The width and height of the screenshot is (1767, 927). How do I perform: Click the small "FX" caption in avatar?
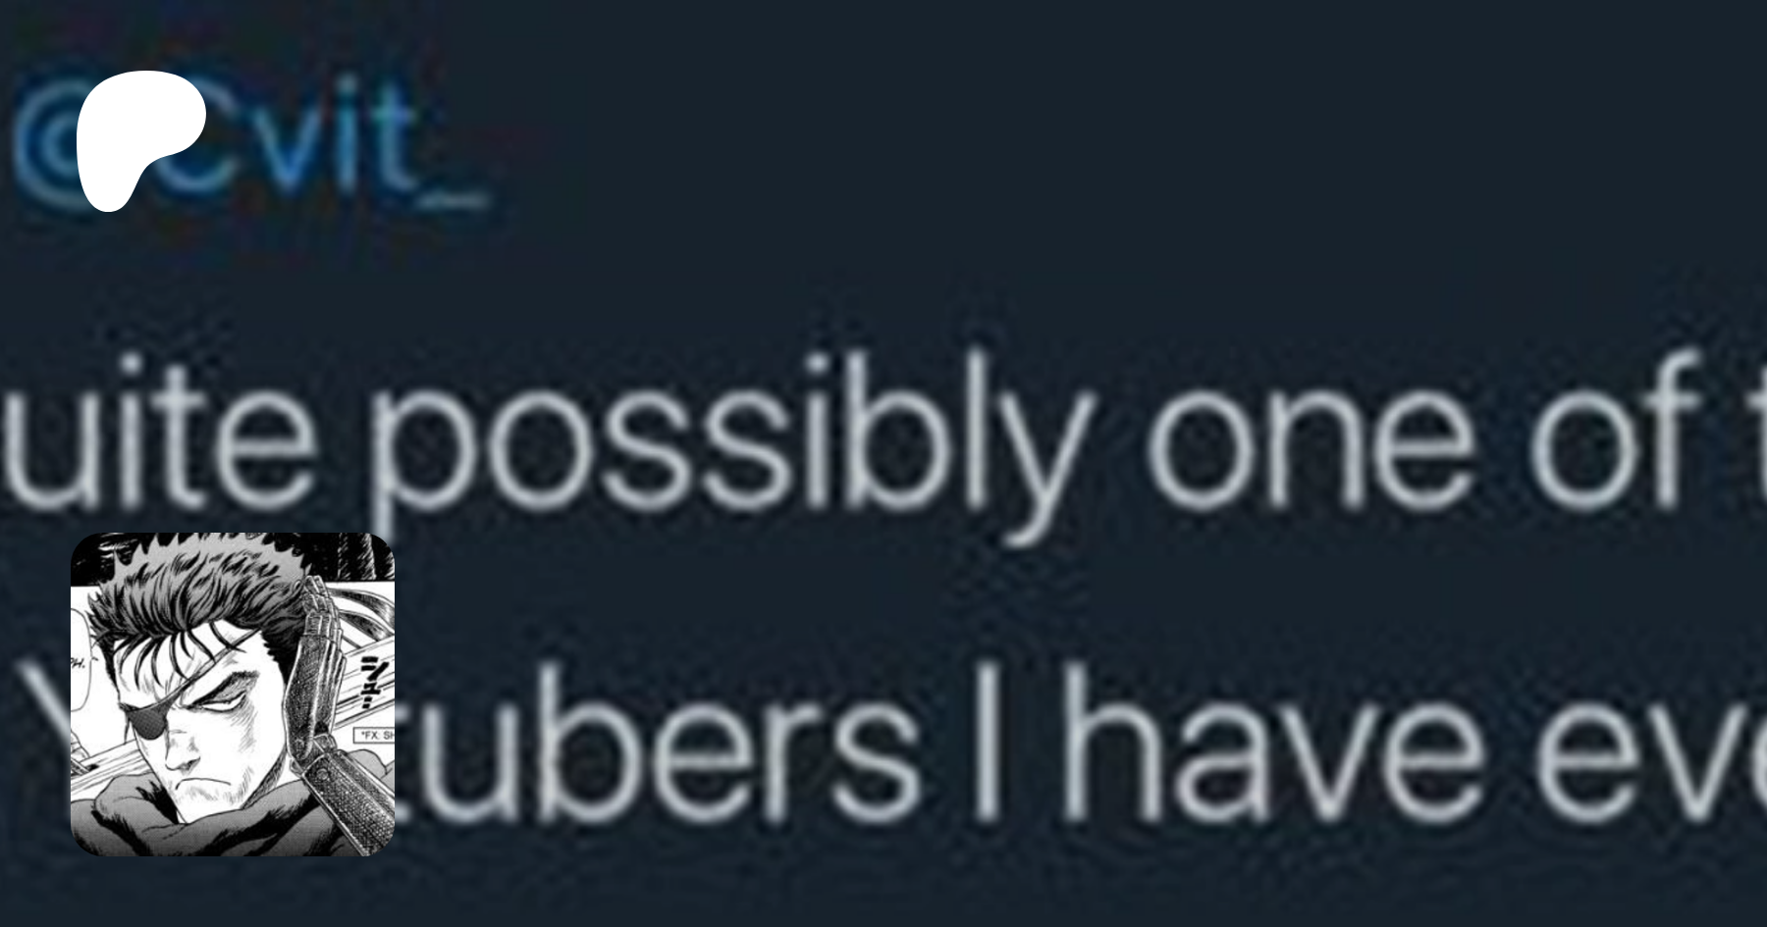click(373, 734)
